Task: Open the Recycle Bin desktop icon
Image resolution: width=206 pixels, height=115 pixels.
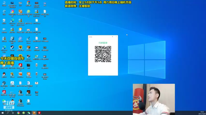Action: [x=4, y=21]
